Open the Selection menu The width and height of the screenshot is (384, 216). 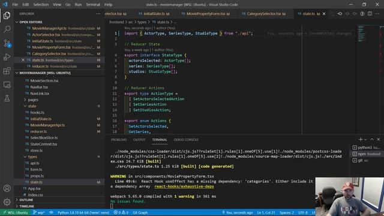41,4
